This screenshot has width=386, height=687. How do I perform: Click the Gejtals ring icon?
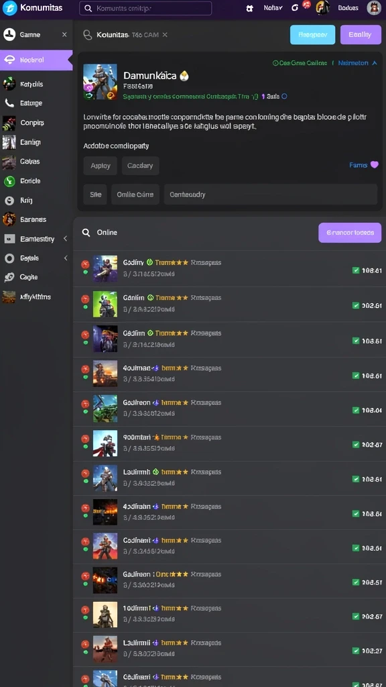coord(9,258)
